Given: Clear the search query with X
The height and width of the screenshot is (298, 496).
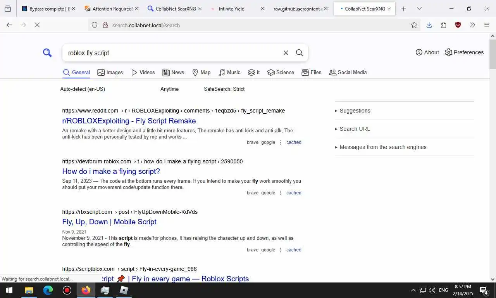Looking at the screenshot, I should pos(286,53).
